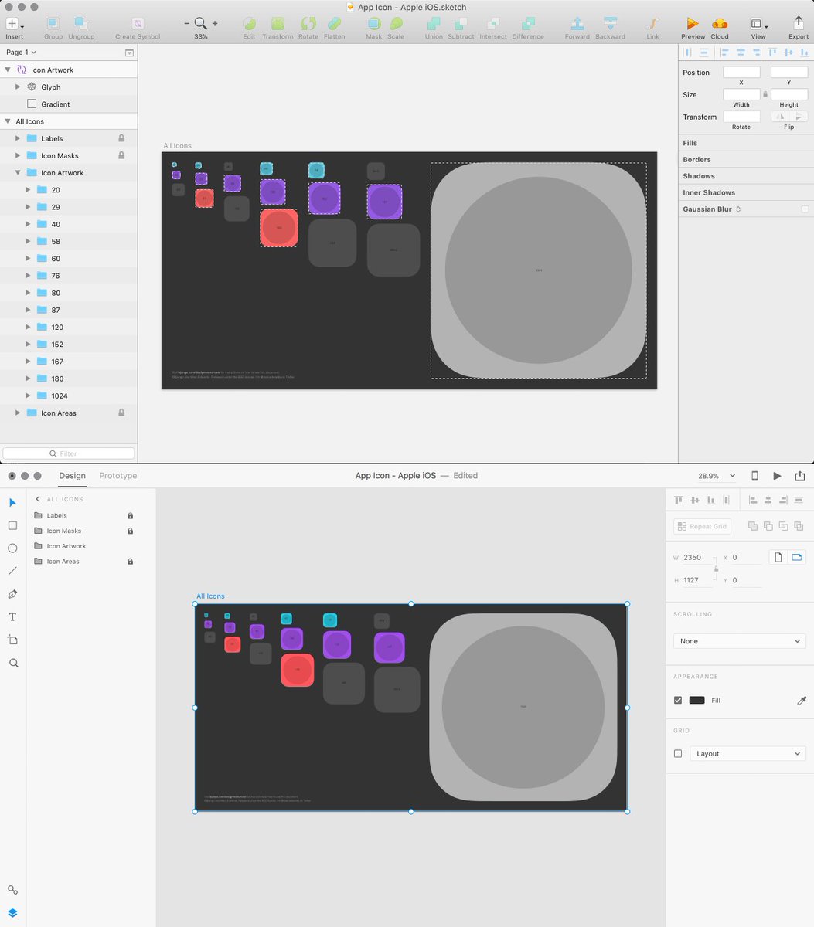Open the Rotate tool
This screenshot has height=927, width=814.
(308, 25)
